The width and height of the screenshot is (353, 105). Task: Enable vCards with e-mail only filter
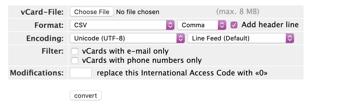pos(75,51)
